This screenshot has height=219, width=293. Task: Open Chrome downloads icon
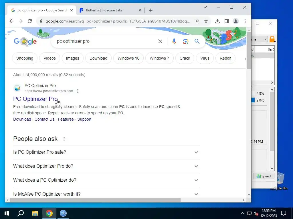pyautogui.click(x=217, y=21)
